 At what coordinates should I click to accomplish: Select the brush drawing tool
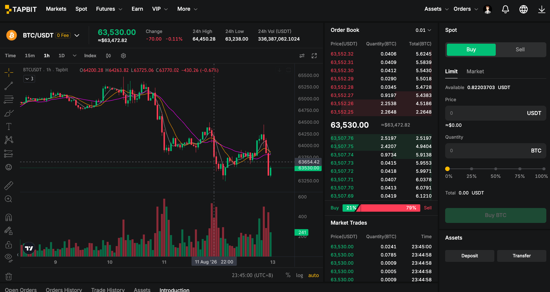(9, 113)
